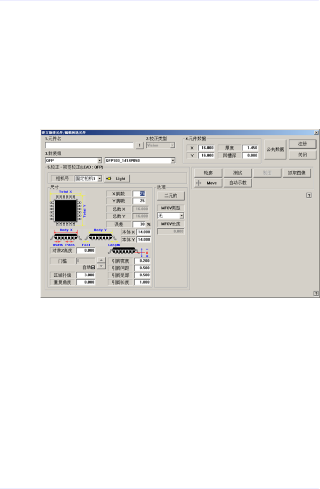Click the MFOV类型 label
The height and width of the screenshot is (489, 320).
(x=171, y=208)
